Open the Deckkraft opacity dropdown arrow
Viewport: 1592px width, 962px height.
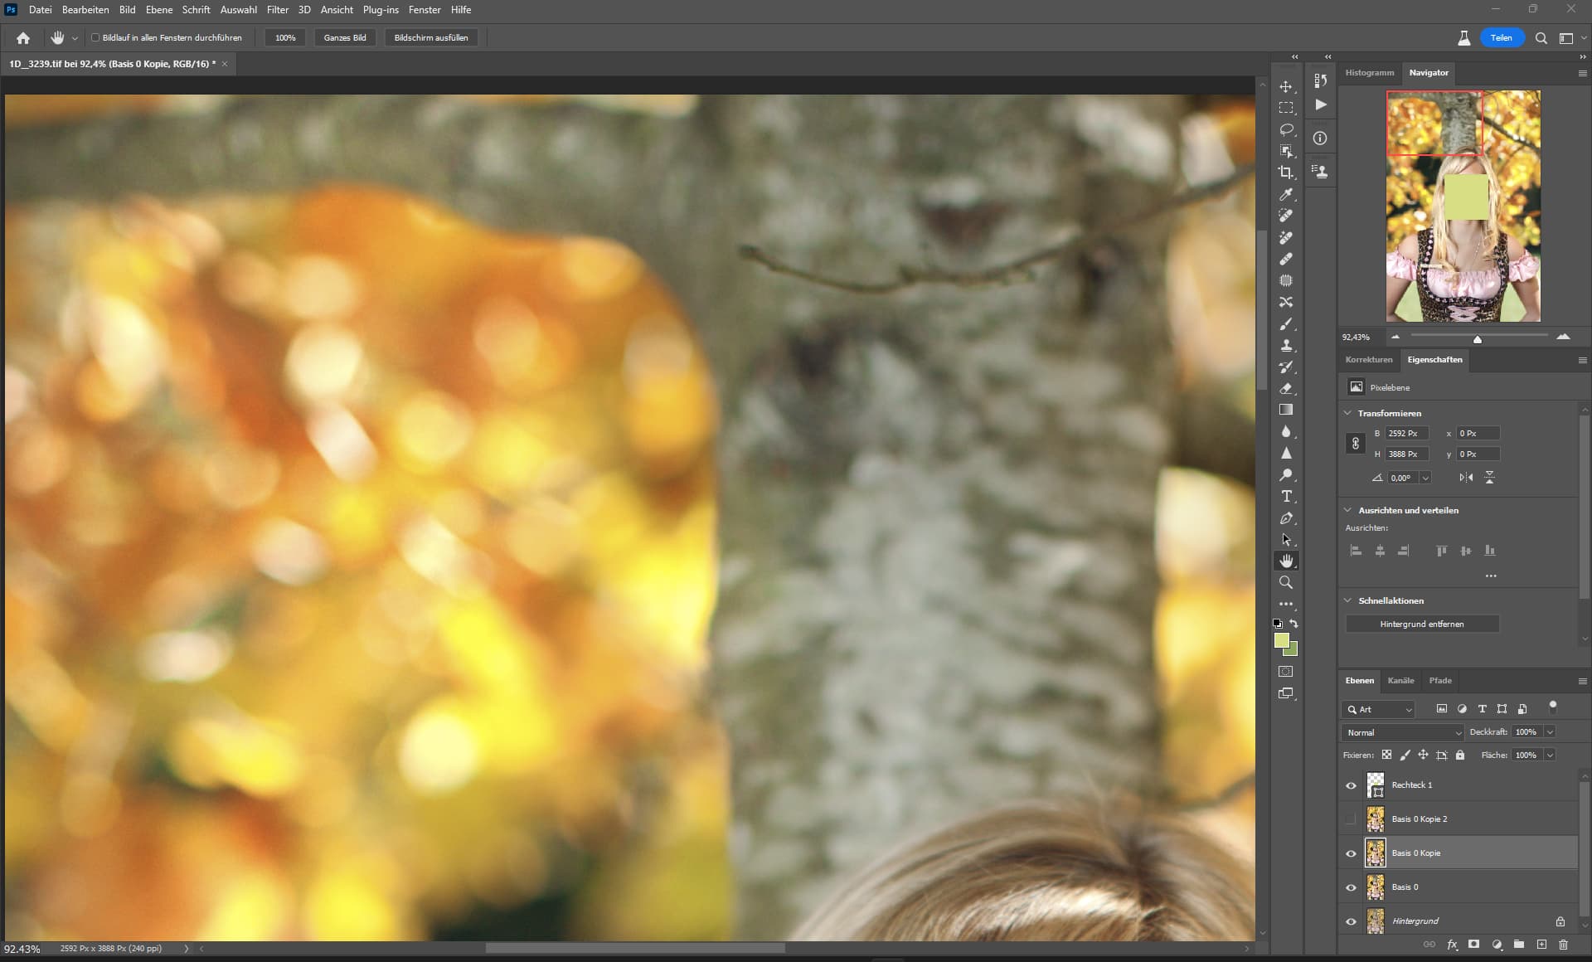point(1550,732)
